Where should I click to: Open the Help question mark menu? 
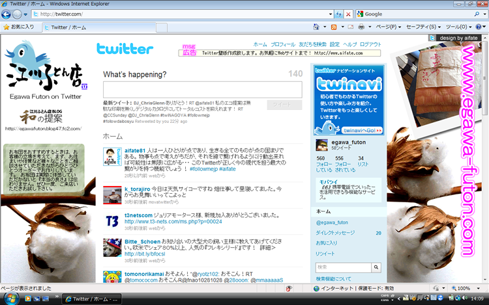pos(481,27)
